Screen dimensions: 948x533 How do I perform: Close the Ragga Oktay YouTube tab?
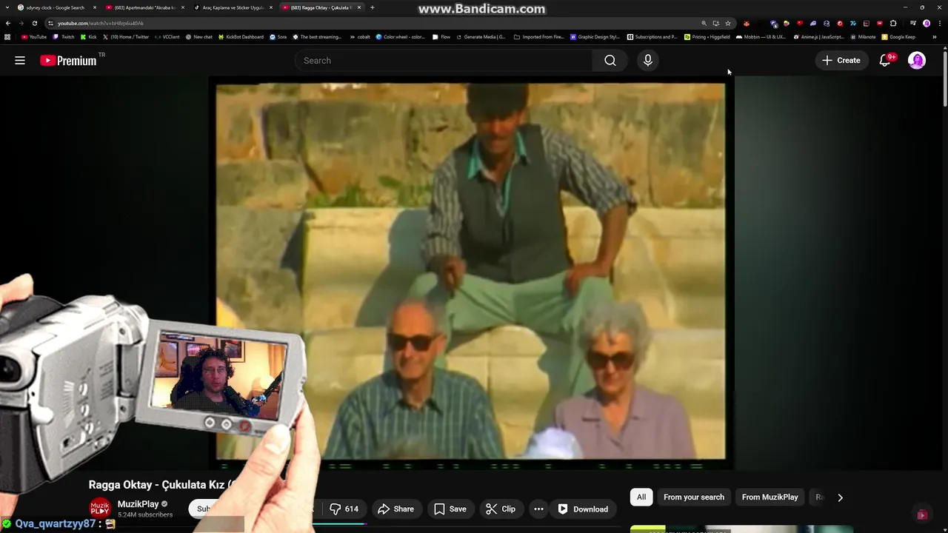point(359,7)
